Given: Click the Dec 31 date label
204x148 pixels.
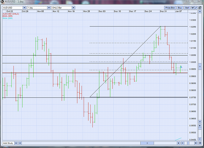Looking at the screenshot, I should [x=164, y=11].
